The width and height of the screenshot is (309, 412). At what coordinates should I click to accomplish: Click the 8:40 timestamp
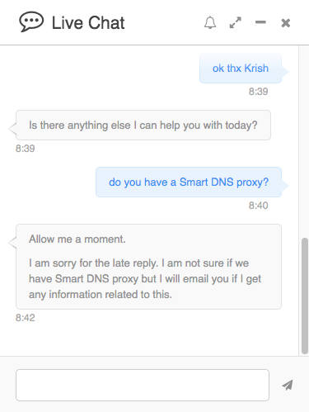click(258, 206)
